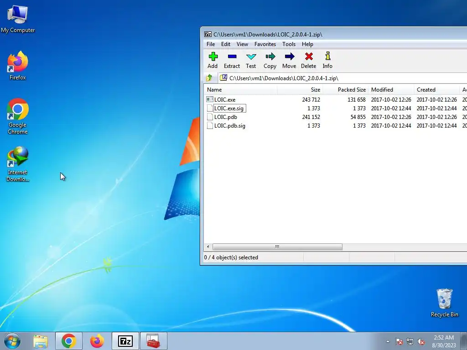Click the blank file icon beside LOIC.pdb

click(x=210, y=117)
